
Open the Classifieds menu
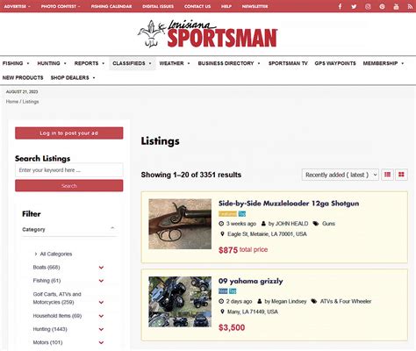pos(132,63)
